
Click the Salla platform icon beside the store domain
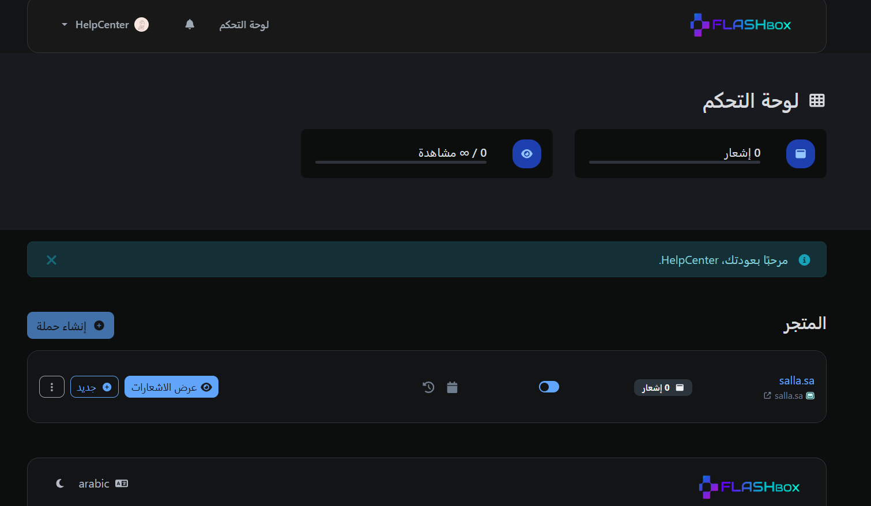click(x=811, y=396)
